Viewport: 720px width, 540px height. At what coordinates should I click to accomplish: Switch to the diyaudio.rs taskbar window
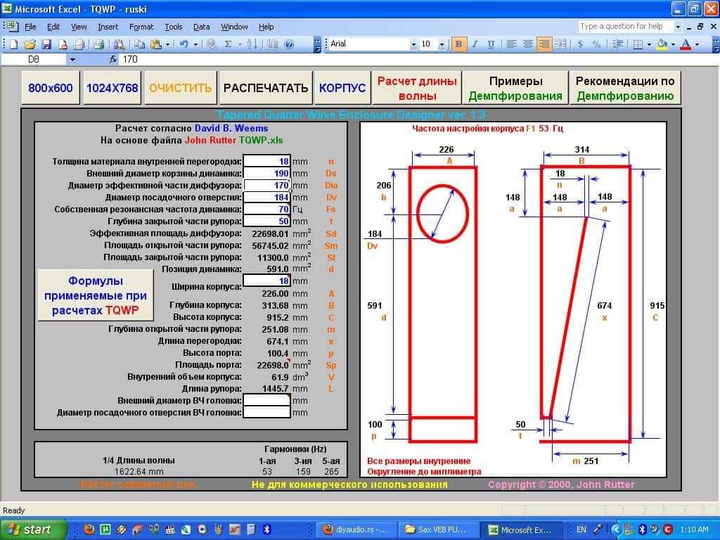355,529
